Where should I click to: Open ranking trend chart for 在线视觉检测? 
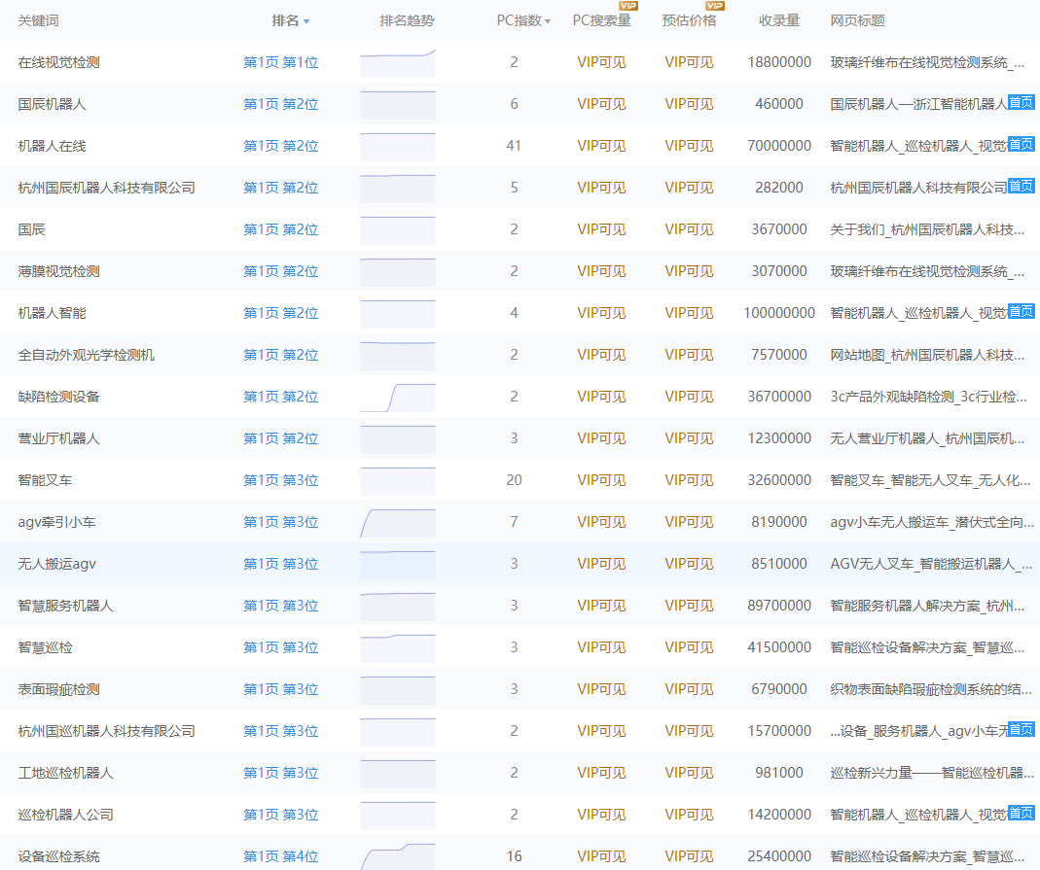coord(398,63)
